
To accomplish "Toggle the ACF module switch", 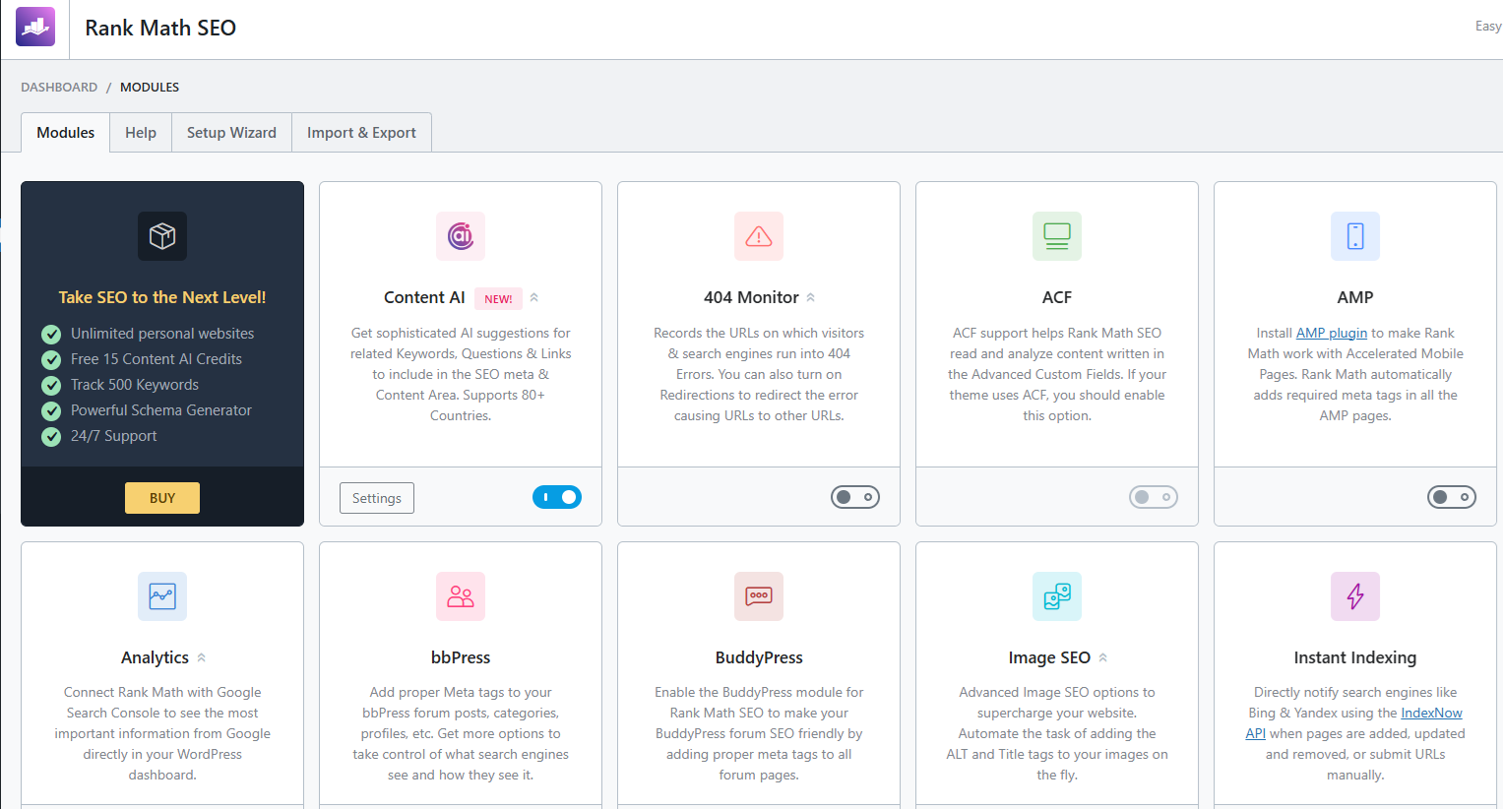I will (1154, 497).
